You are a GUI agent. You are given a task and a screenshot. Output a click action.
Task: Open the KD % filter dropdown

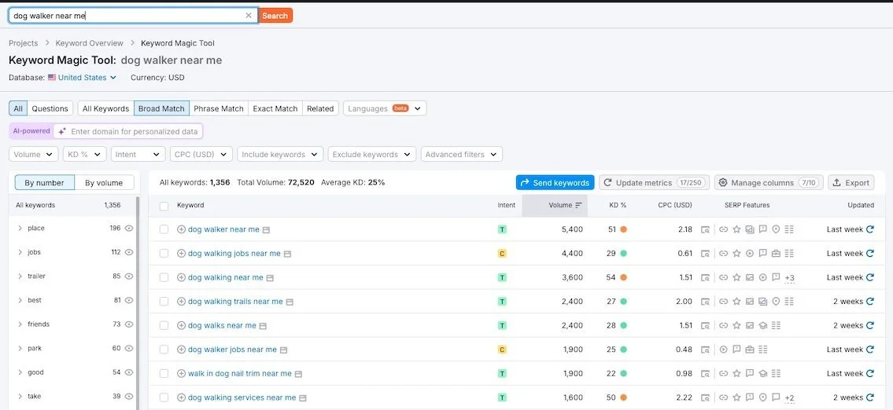click(84, 154)
